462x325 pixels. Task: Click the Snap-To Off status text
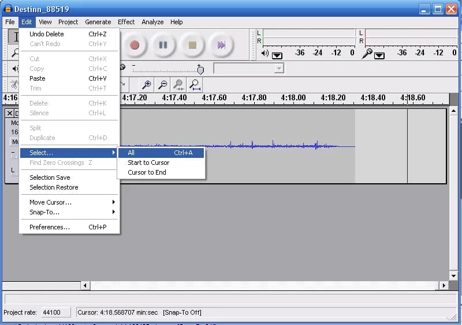tap(182, 312)
